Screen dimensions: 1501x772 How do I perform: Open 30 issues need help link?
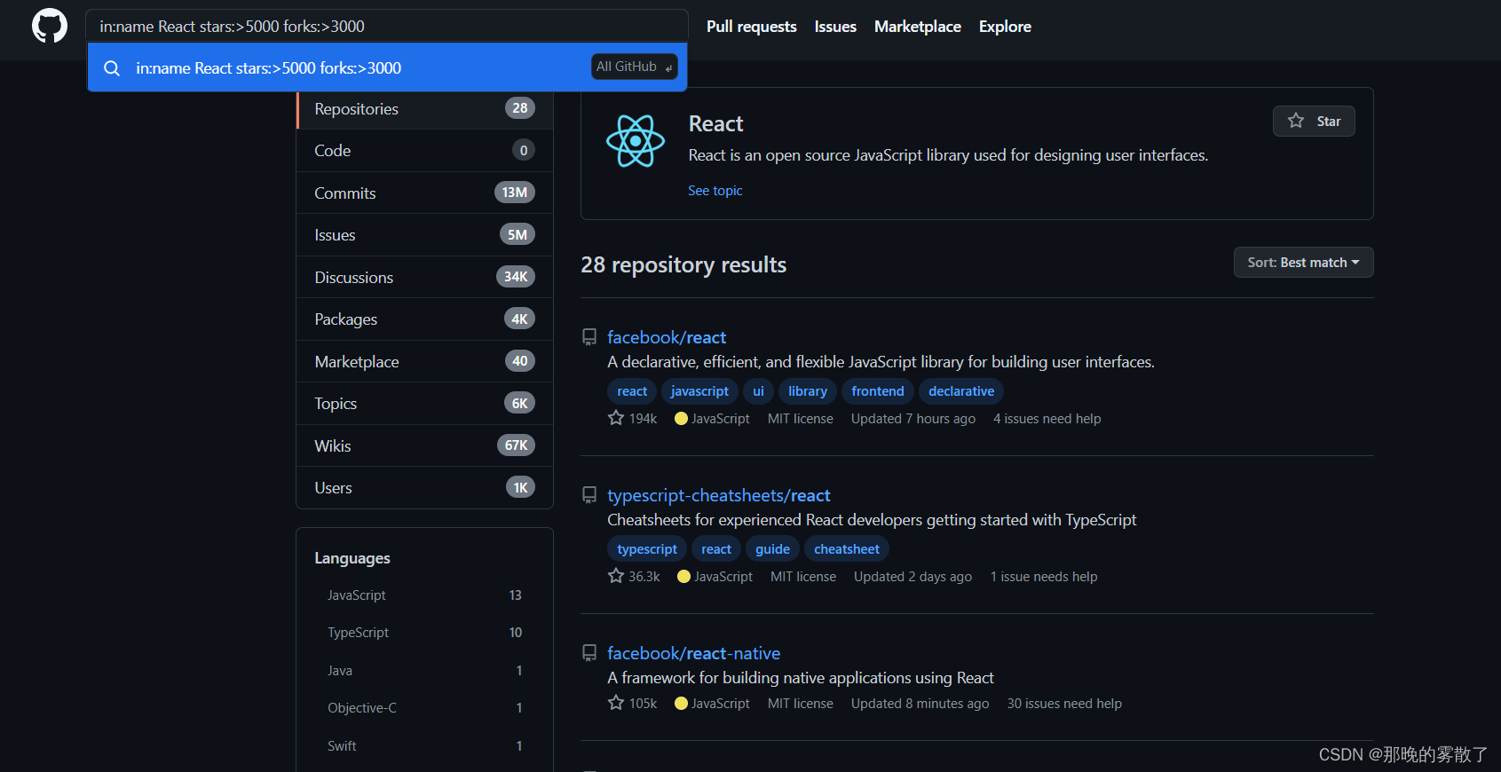click(x=1064, y=704)
